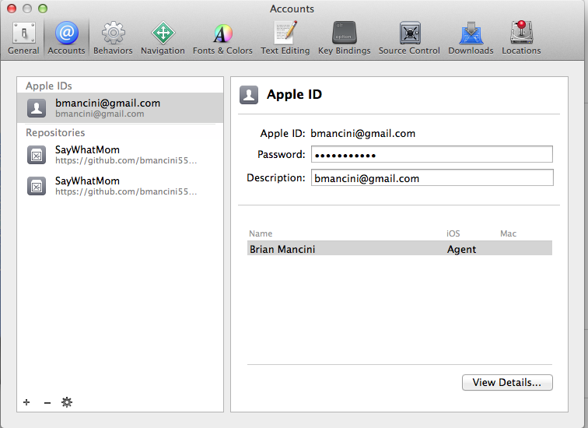Add a new account with plus button
588x428 pixels.
tap(26, 402)
